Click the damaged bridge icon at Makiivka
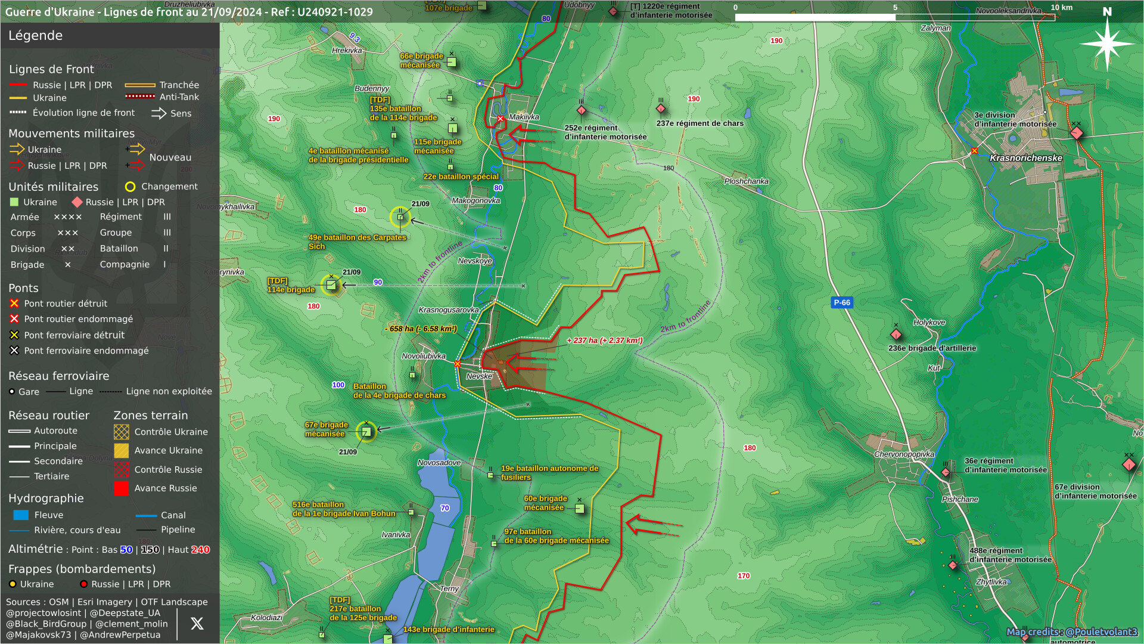The image size is (1144, 644). pos(500,119)
